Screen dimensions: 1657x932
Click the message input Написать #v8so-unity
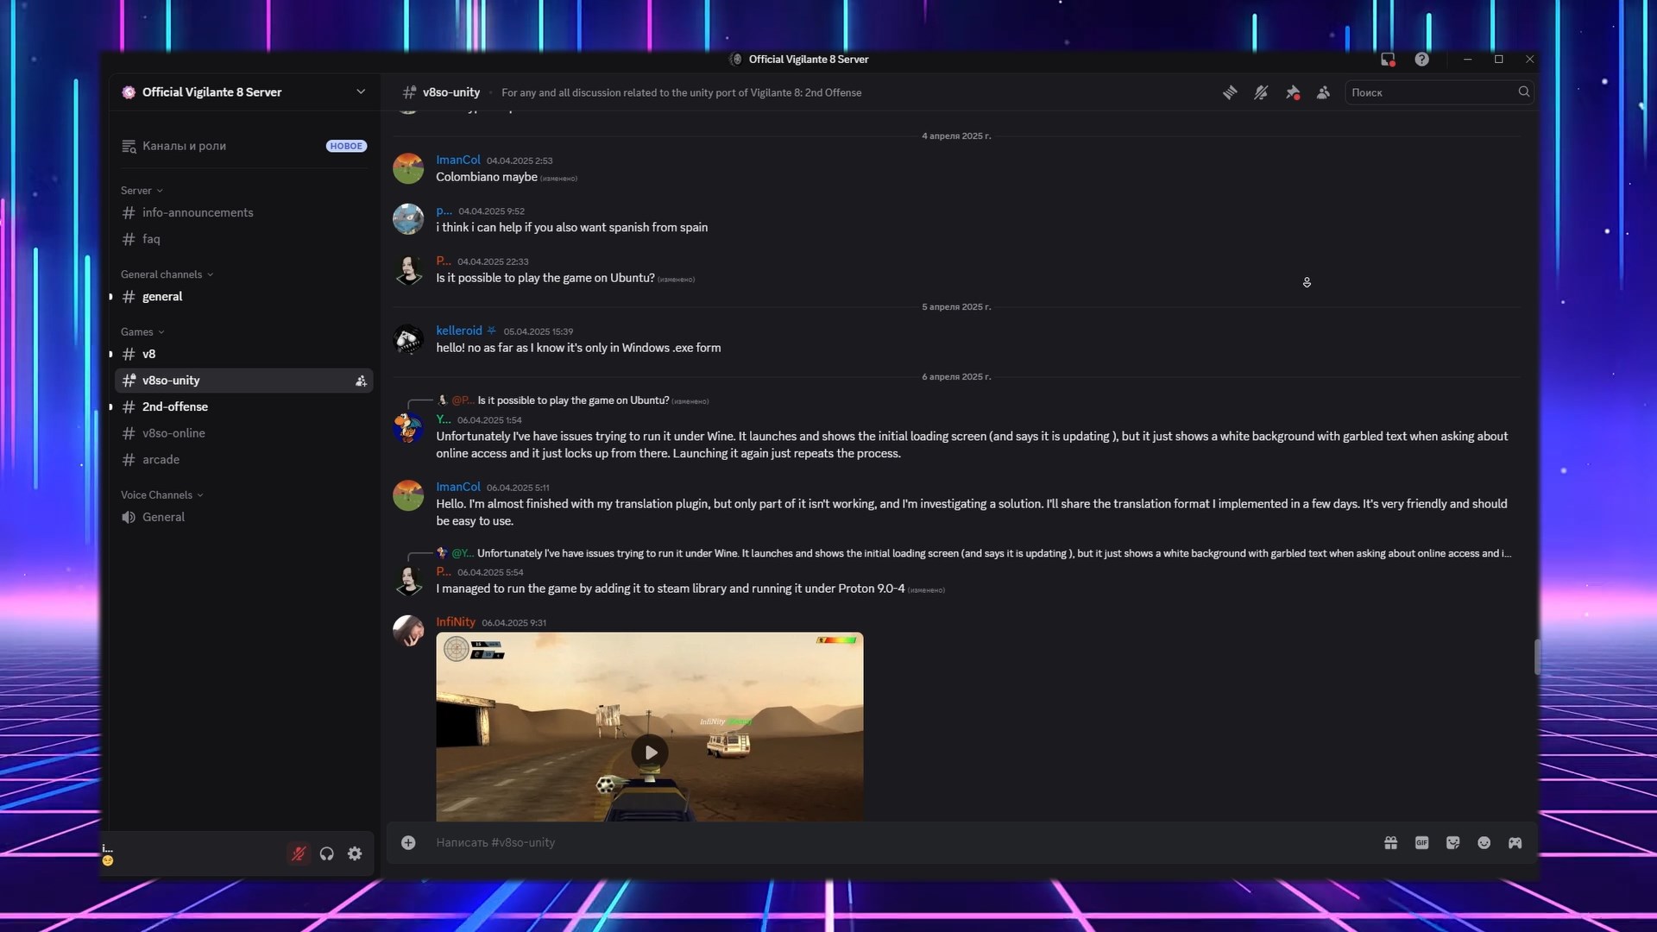898,843
